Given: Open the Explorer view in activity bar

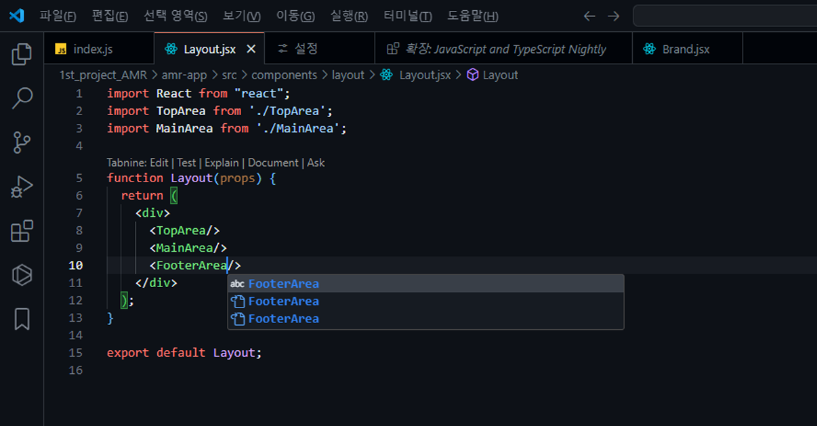Looking at the screenshot, I should 22,54.
